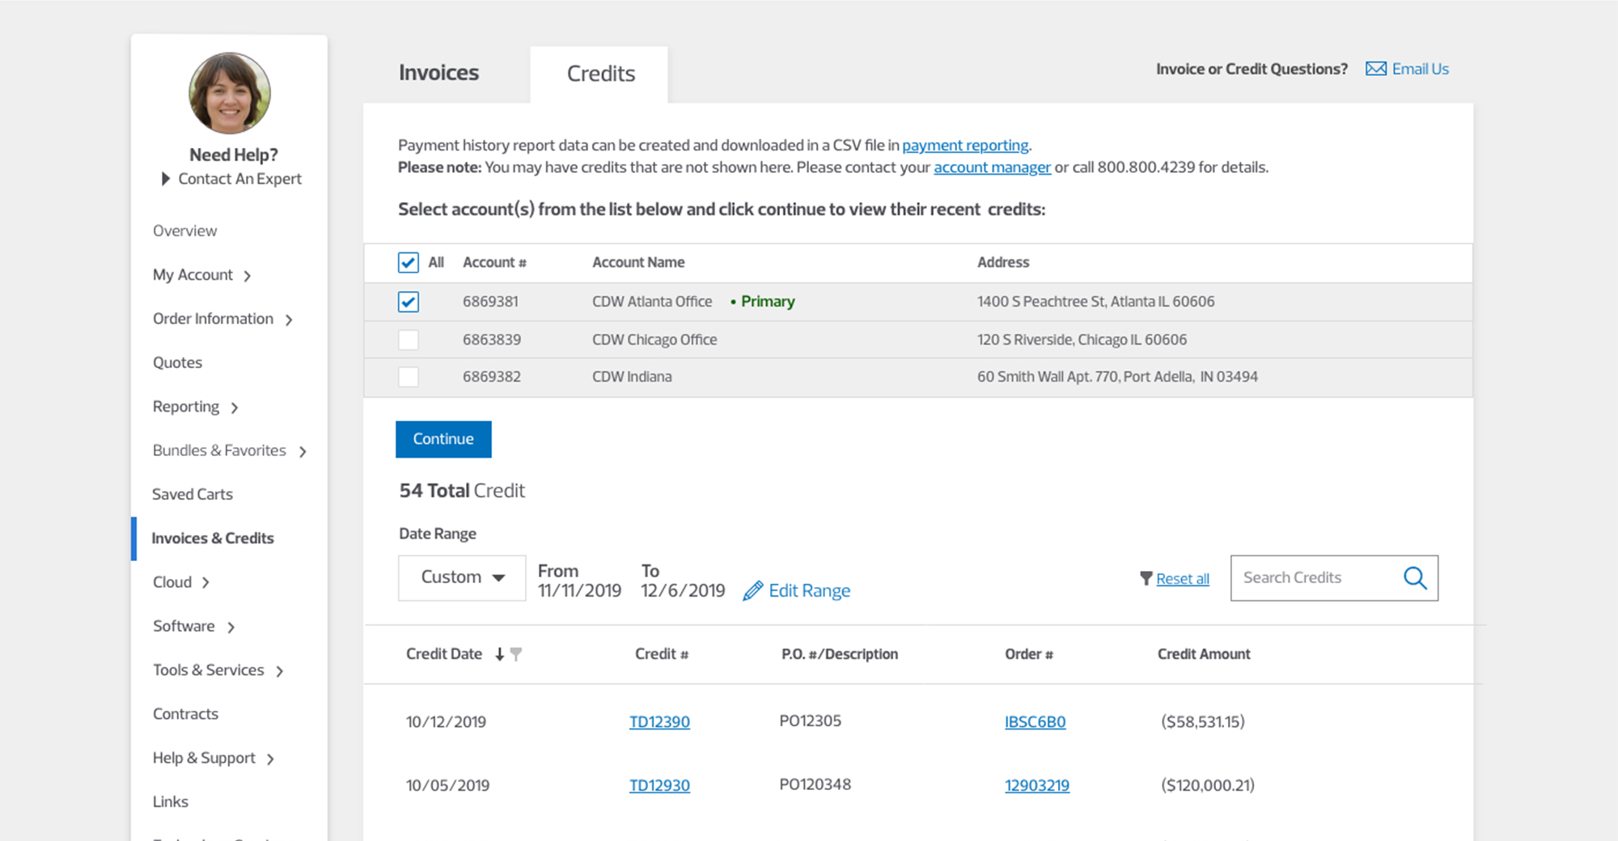Click PO120348 description cell
This screenshot has height=841, width=1618.
pos(815,784)
